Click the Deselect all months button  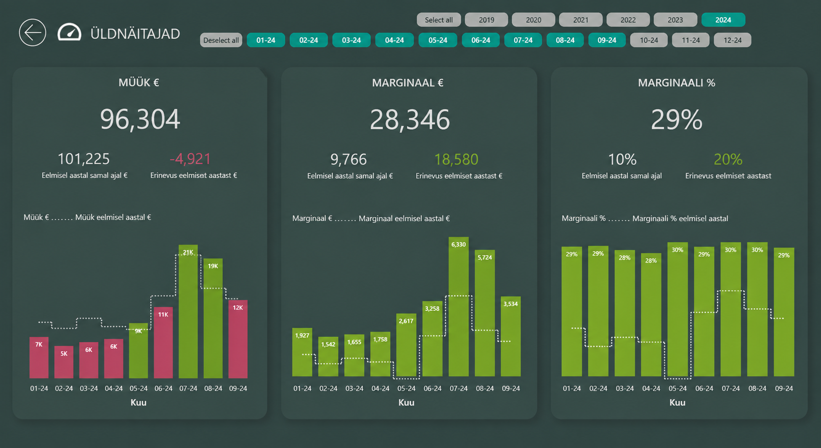point(221,40)
